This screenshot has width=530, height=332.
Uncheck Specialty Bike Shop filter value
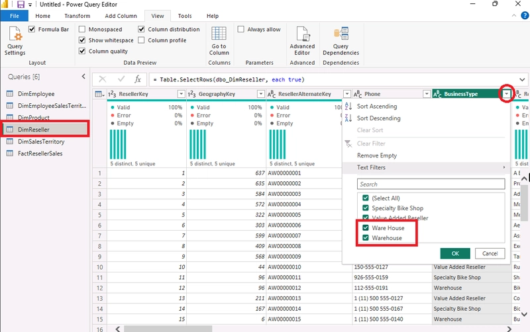click(366, 208)
